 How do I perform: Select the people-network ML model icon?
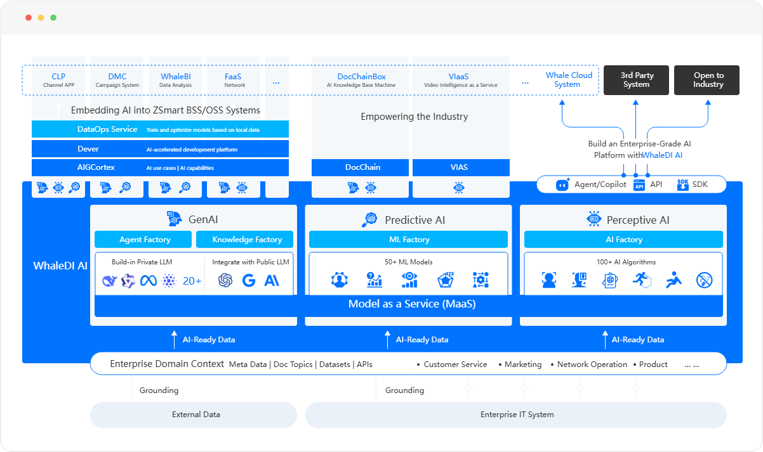click(x=340, y=280)
